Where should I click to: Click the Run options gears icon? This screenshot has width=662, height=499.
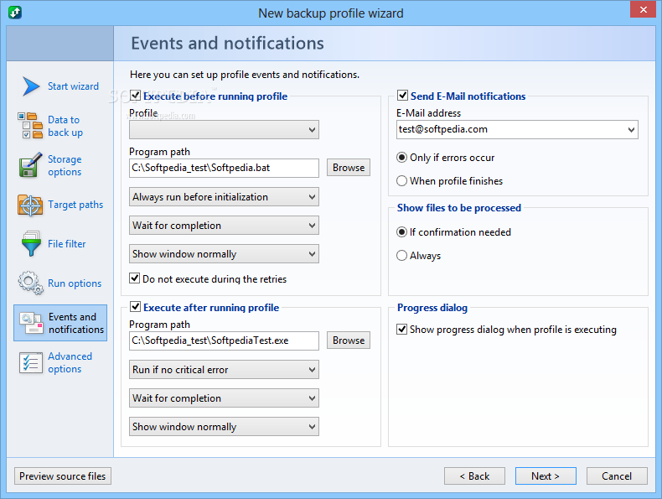pyautogui.click(x=30, y=283)
